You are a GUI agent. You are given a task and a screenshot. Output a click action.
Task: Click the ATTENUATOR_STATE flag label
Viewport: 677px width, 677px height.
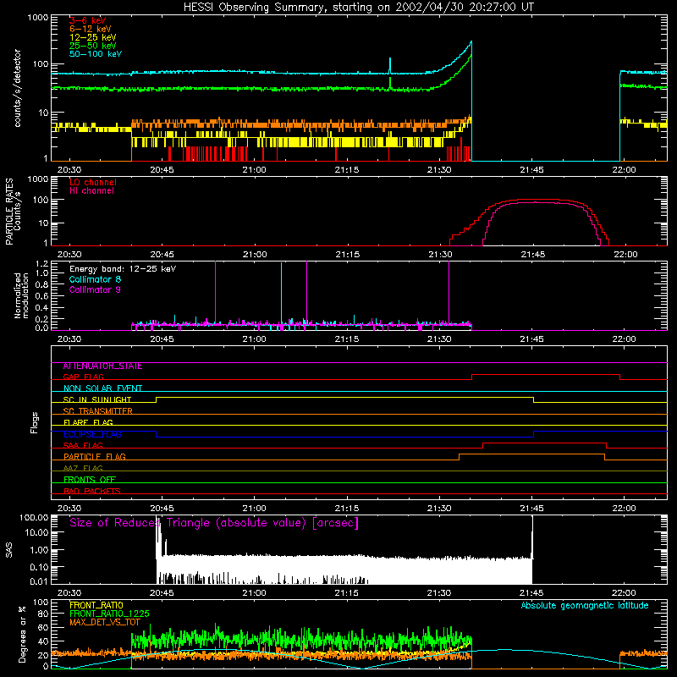pyautogui.click(x=102, y=366)
